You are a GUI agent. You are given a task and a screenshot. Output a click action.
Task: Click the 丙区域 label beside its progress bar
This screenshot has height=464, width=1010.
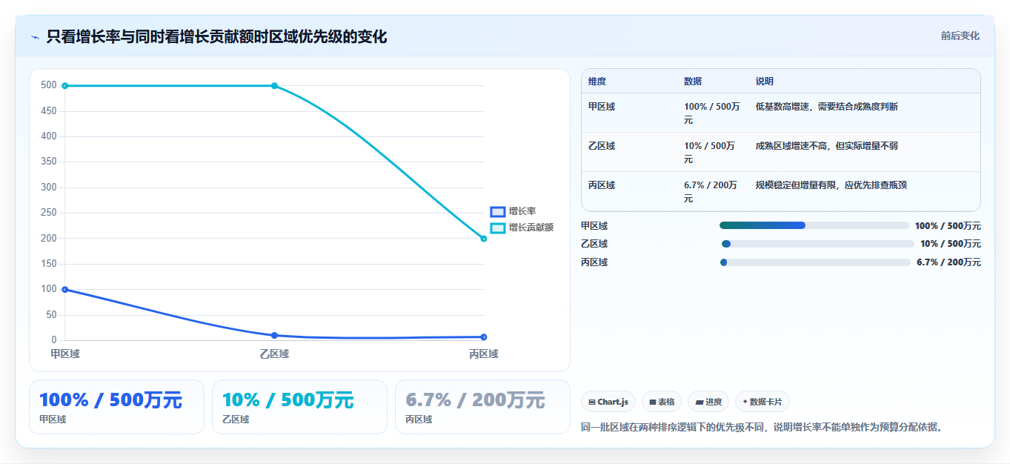[594, 262]
